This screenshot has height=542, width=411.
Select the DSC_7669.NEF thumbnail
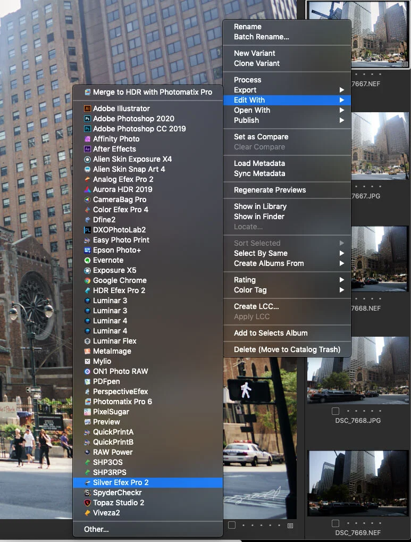click(x=358, y=483)
